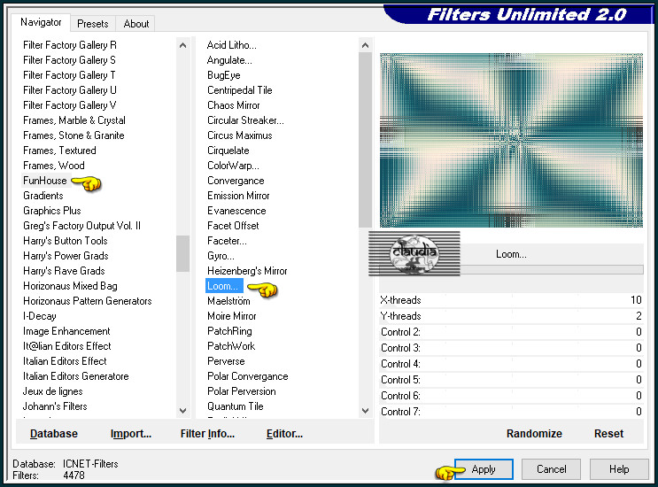Open the Import... dialog
Screen dimensions: 658x487
130,433
